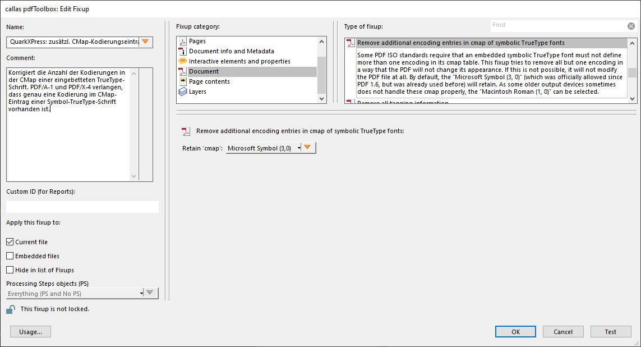Viewport: 641px width, 347px height.
Task: Open the Processing Steps objects dropdown
Action: [75, 294]
